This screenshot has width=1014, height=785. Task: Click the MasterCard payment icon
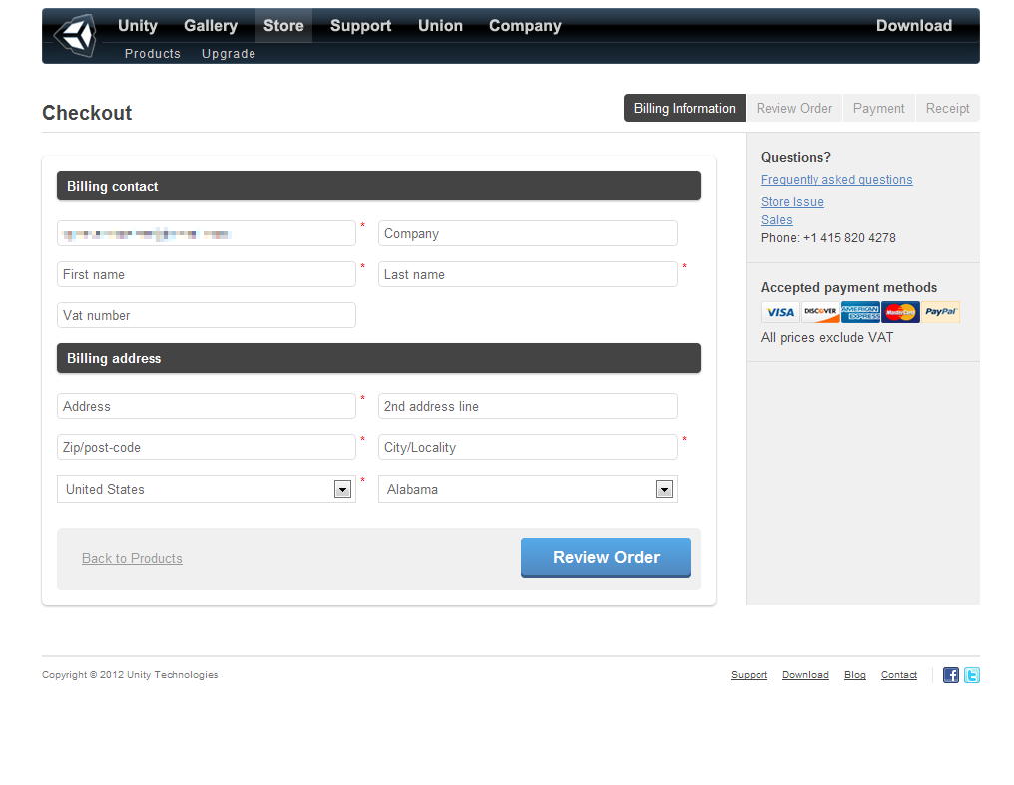(900, 312)
